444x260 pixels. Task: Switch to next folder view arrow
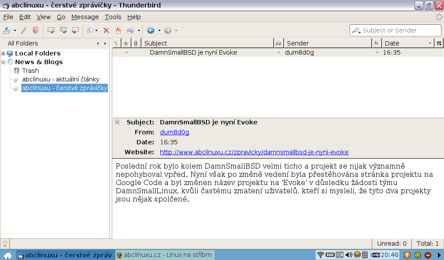click(x=105, y=44)
